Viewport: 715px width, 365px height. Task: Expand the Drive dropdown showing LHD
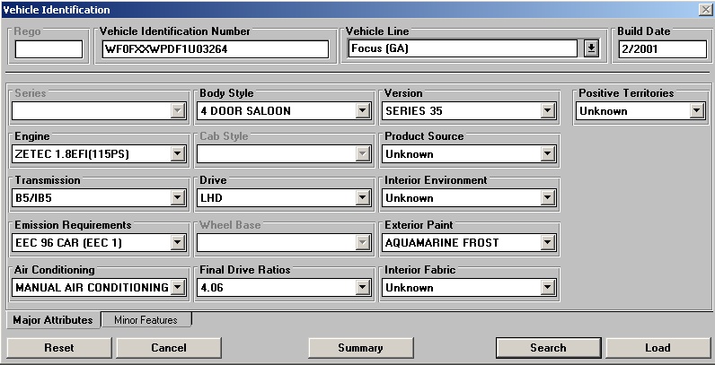(x=363, y=198)
